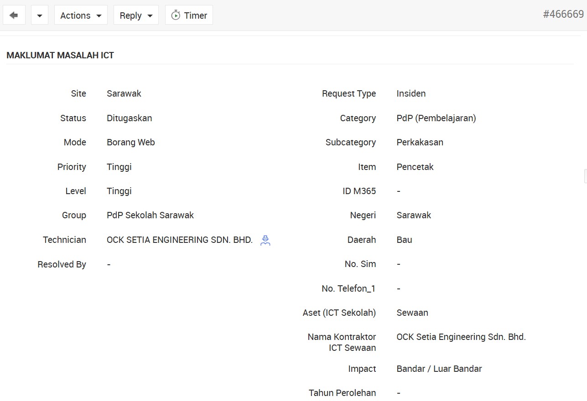
Task: Click the technician icon beside OCK SETIA ENGINEERING
Action: (x=265, y=240)
